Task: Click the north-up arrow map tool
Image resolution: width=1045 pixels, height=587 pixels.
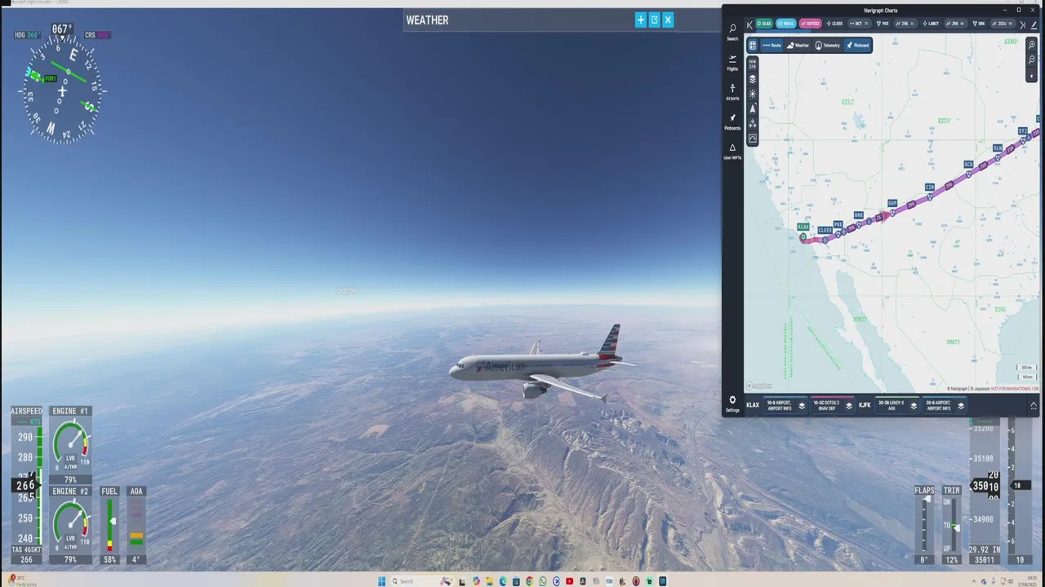Action: coord(753,108)
